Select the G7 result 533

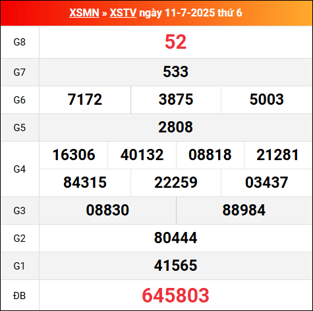(175, 72)
